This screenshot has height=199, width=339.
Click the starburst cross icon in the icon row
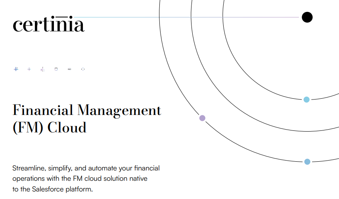tap(16, 69)
